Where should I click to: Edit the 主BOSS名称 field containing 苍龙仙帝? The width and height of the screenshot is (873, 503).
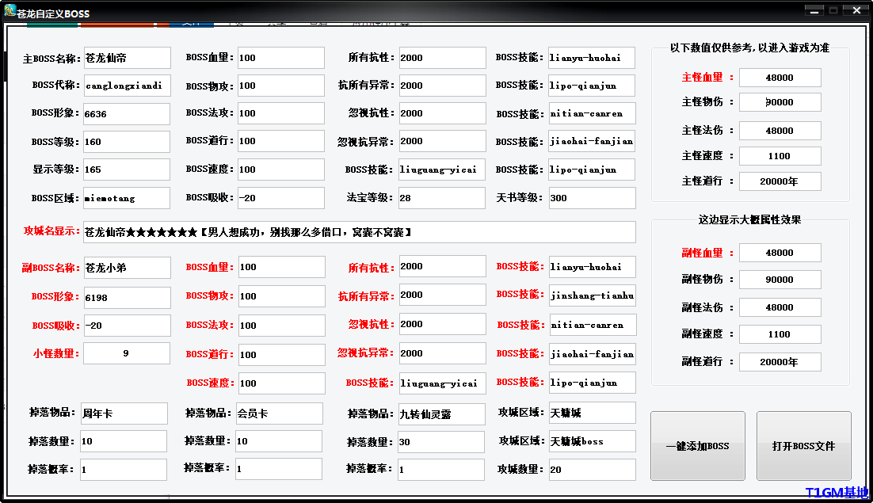point(128,58)
